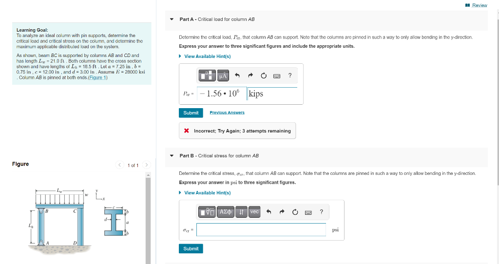Click the red X incorrect icon

187,131
